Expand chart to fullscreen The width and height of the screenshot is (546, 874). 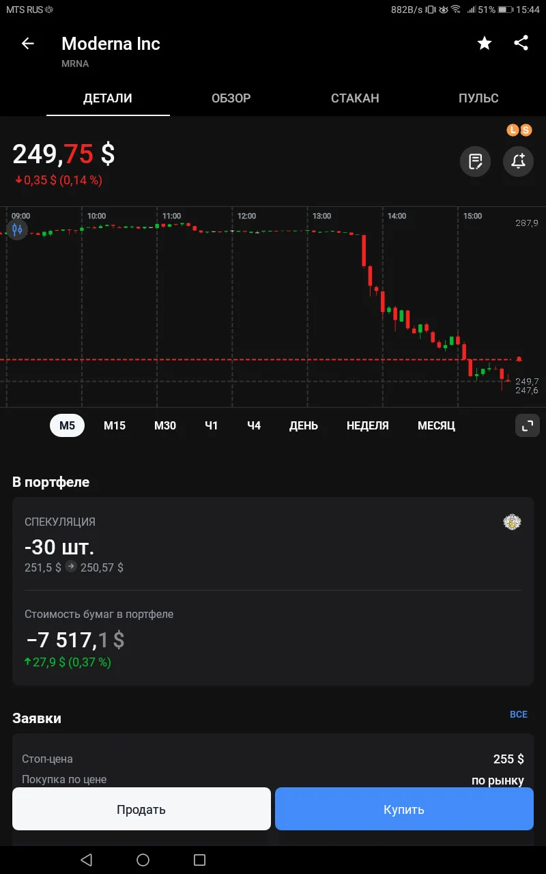(527, 425)
